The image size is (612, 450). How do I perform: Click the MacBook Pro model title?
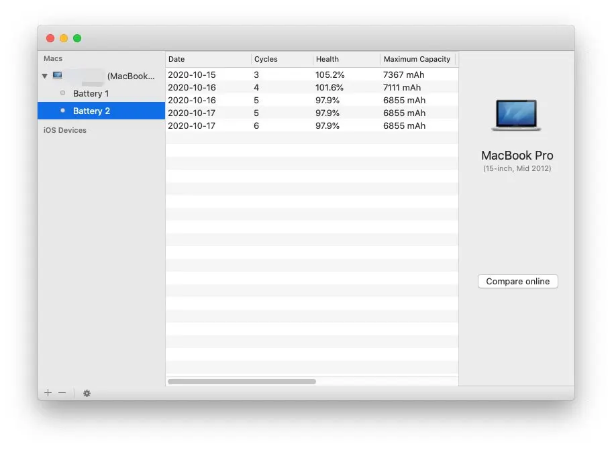click(x=517, y=156)
